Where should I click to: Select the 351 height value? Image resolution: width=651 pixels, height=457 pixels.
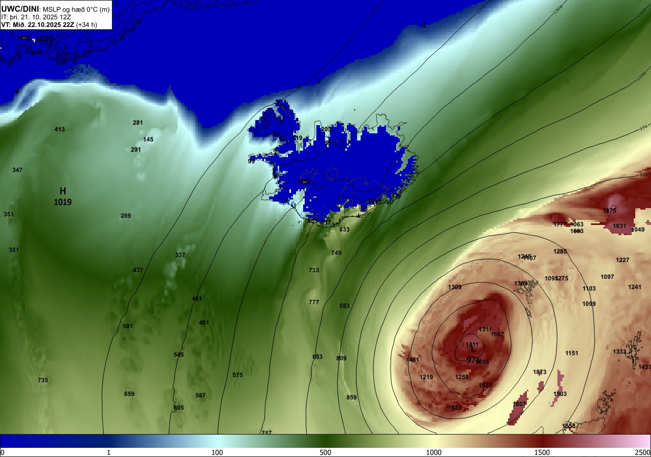pos(9,214)
